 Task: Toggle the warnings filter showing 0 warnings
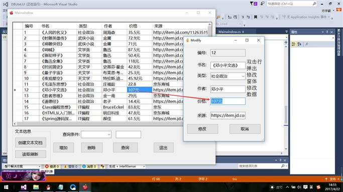click(x=71, y=166)
